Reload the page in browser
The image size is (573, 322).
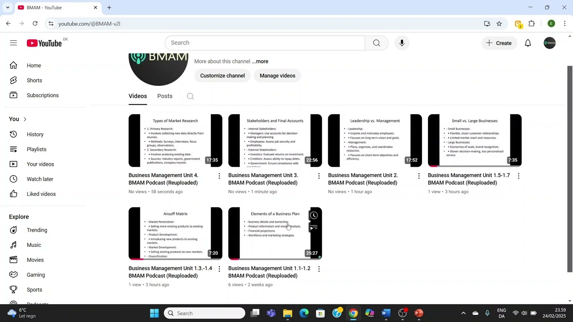point(35,24)
